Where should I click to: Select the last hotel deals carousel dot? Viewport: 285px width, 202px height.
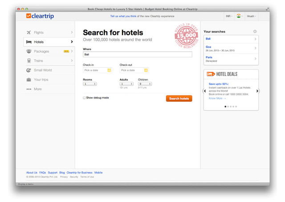[x=236, y=107]
